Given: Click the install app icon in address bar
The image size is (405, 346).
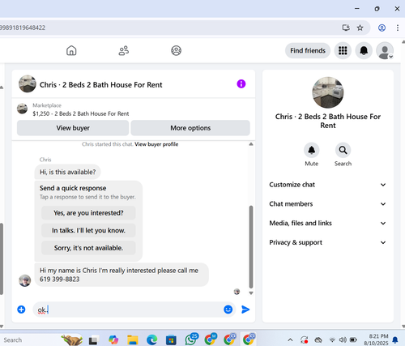Looking at the screenshot, I should pyautogui.click(x=346, y=28).
